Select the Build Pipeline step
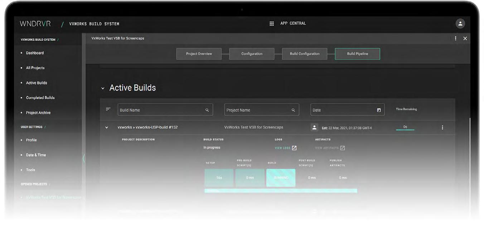484x249 pixels. (x=357, y=54)
